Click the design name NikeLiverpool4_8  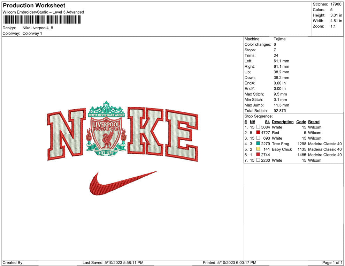tap(38, 28)
